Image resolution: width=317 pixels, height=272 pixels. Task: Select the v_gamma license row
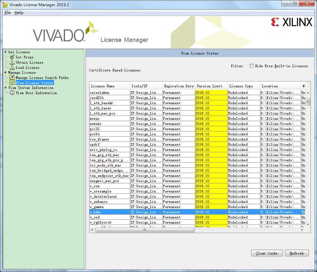click(x=197, y=207)
